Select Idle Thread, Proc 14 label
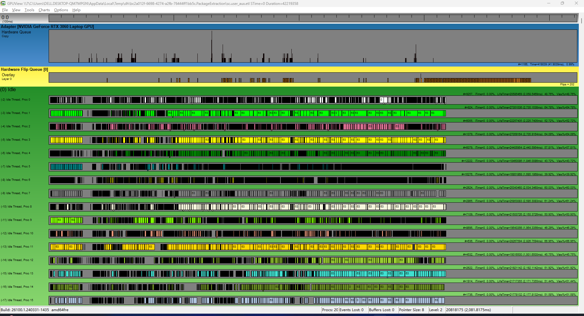The width and height of the screenshot is (584, 316). coord(17,287)
